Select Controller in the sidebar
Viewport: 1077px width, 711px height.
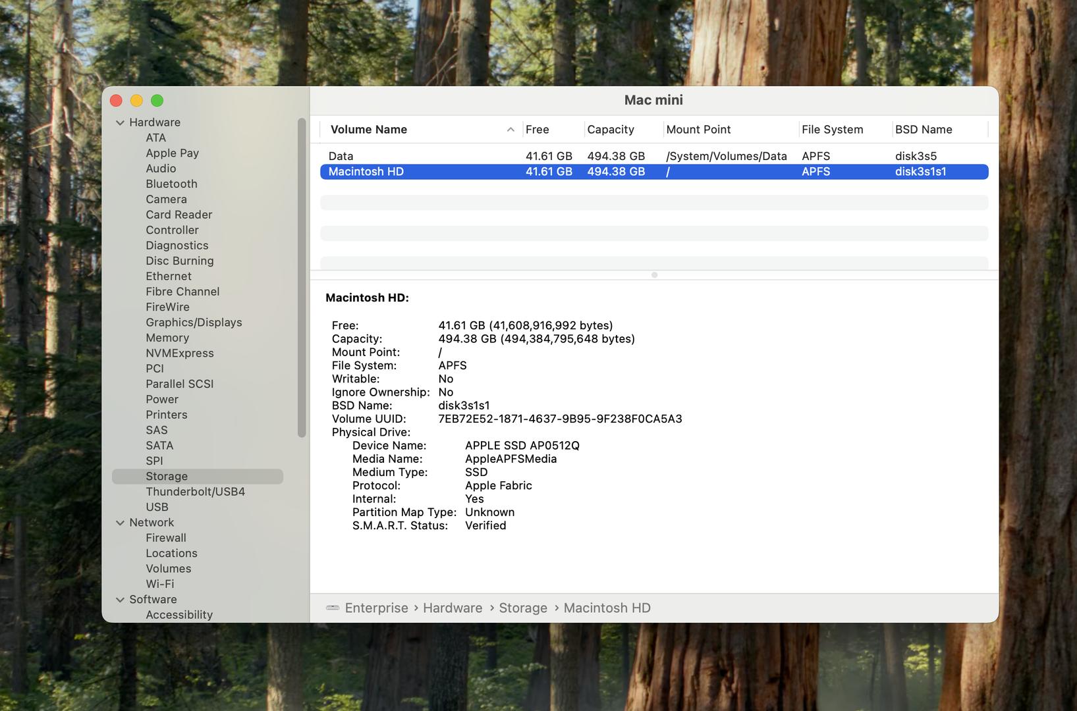click(172, 230)
